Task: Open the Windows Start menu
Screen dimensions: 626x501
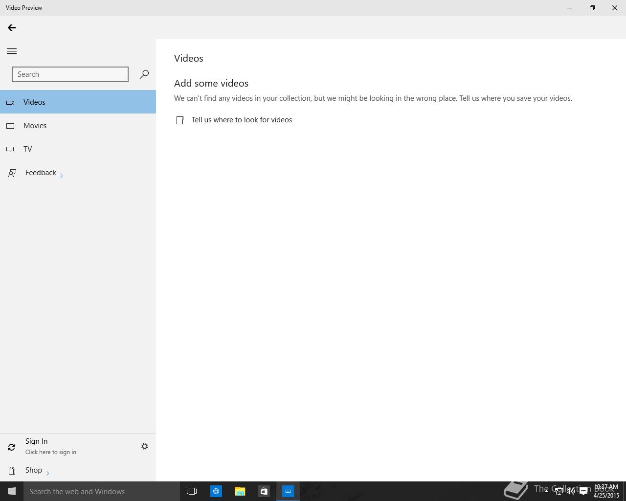Action: click(x=12, y=491)
